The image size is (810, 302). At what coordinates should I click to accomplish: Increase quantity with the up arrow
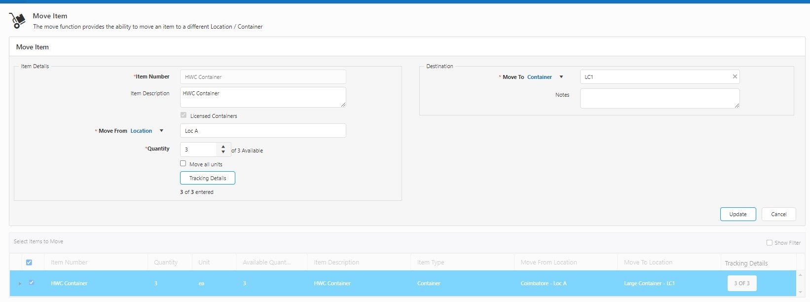(223, 147)
